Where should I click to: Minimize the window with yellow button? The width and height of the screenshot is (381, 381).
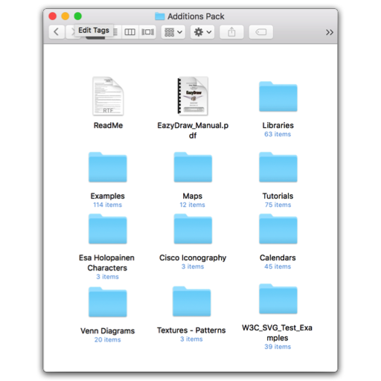[65, 16]
